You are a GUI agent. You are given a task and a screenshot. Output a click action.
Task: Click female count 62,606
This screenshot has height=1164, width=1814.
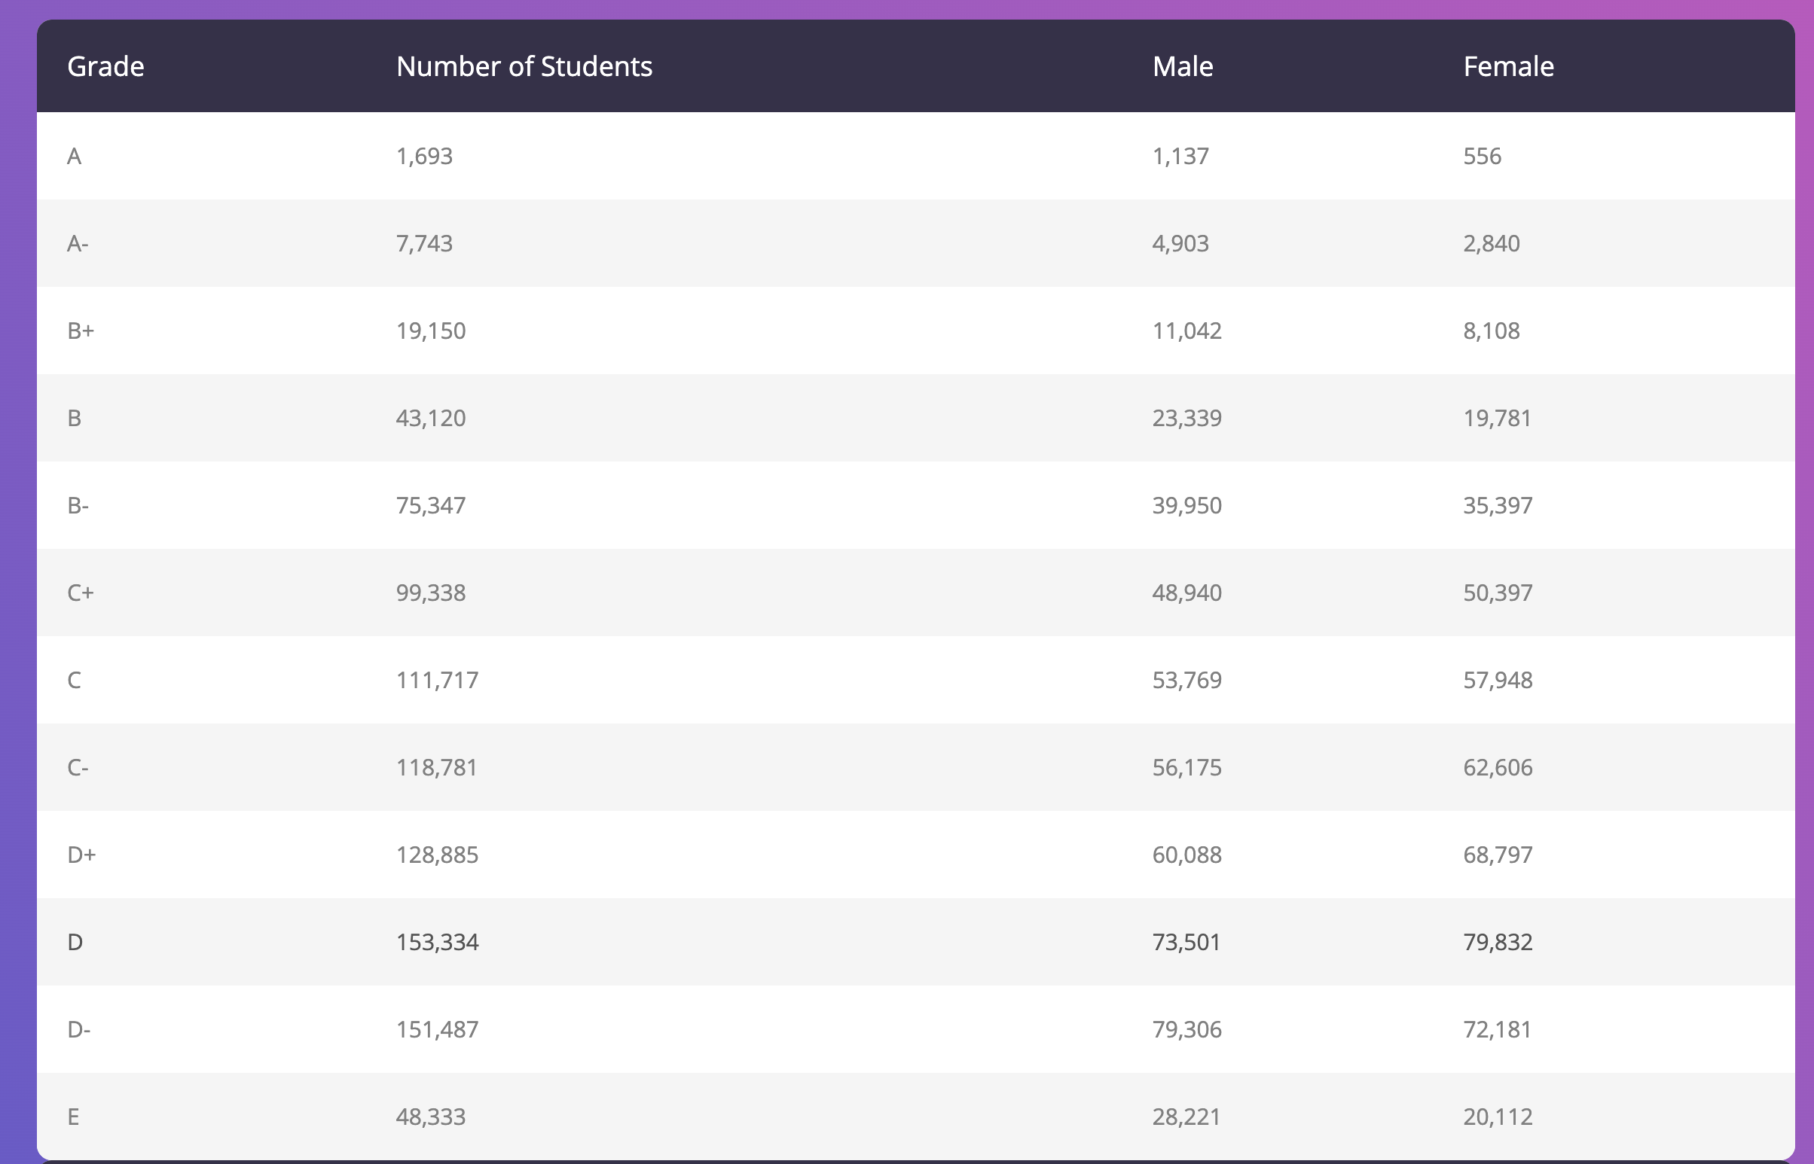pos(1498,767)
